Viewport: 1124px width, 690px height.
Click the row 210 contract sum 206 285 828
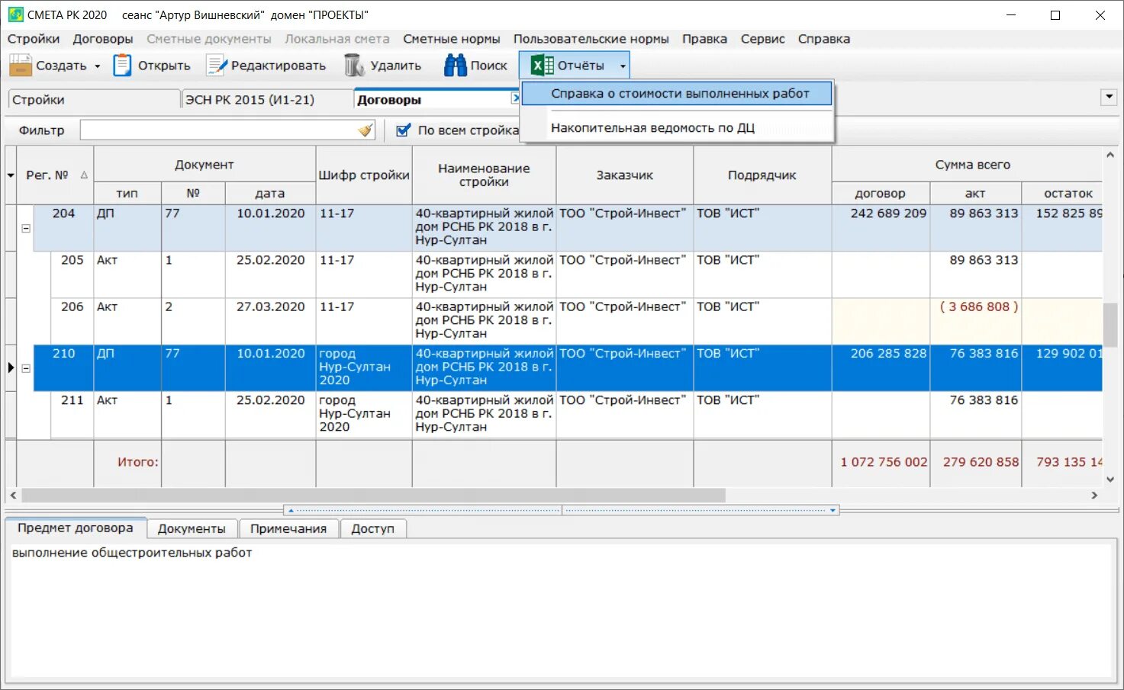888,354
